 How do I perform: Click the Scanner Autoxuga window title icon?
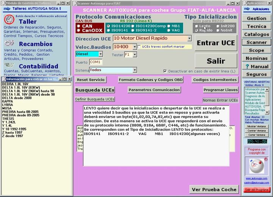tap(75, 3)
